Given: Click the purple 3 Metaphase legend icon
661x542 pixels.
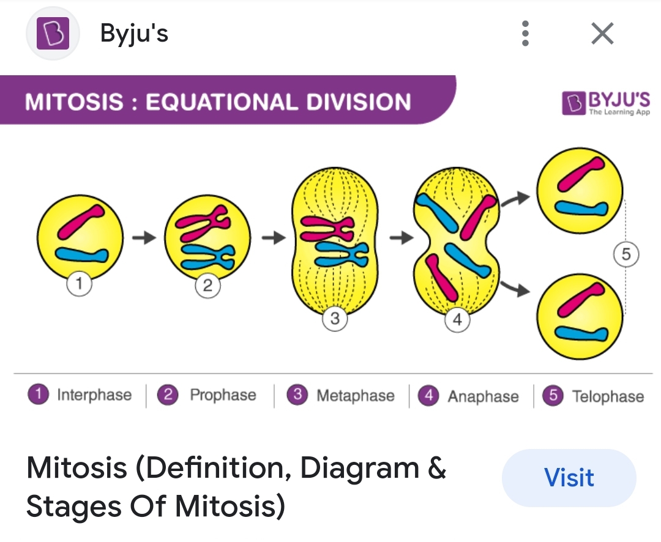Looking at the screenshot, I should (297, 395).
